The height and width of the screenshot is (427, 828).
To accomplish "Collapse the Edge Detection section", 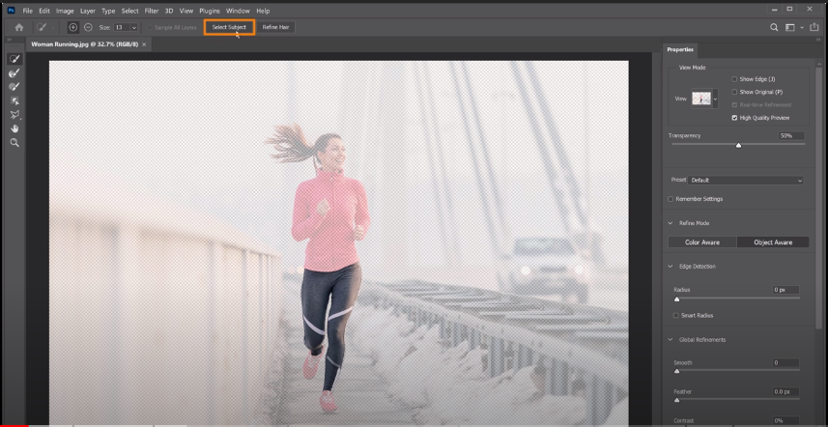I will (x=671, y=266).
